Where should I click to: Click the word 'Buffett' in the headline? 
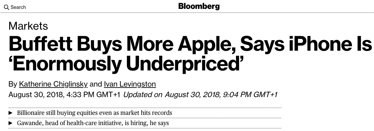pyautogui.click(x=40, y=44)
